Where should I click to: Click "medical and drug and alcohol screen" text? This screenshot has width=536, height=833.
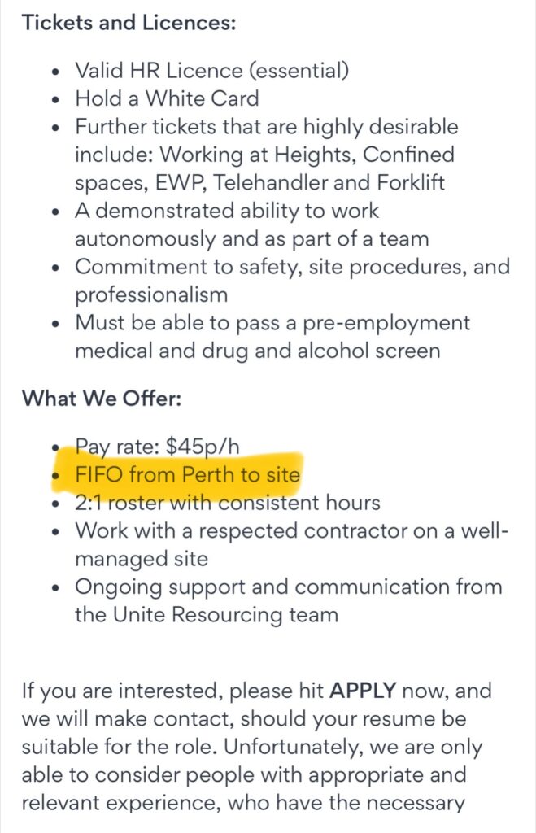coord(257,351)
